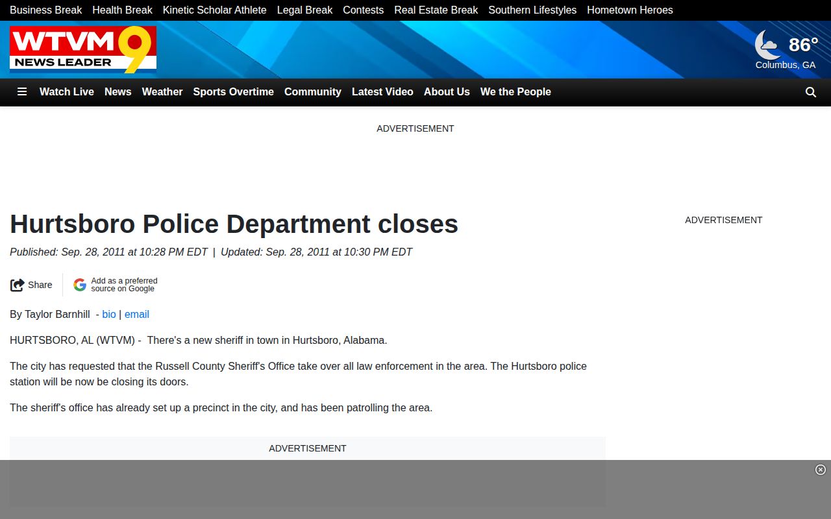
Task: Open We the People section
Action: pos(515,92)
